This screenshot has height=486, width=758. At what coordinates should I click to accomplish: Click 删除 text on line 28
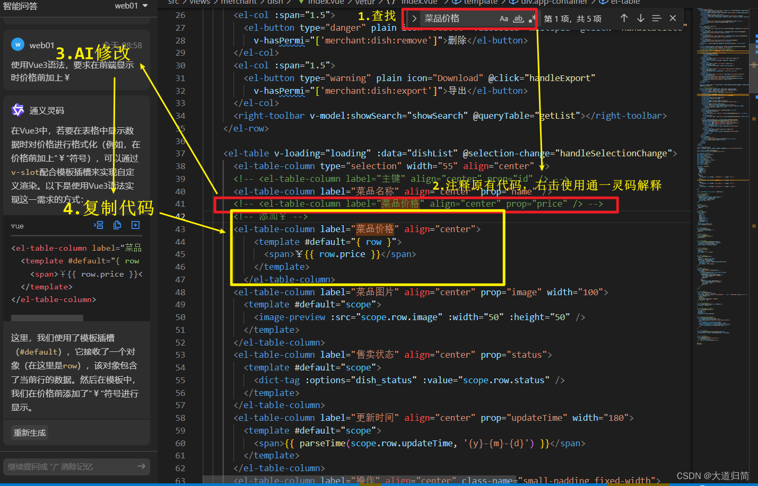[457, 40]
